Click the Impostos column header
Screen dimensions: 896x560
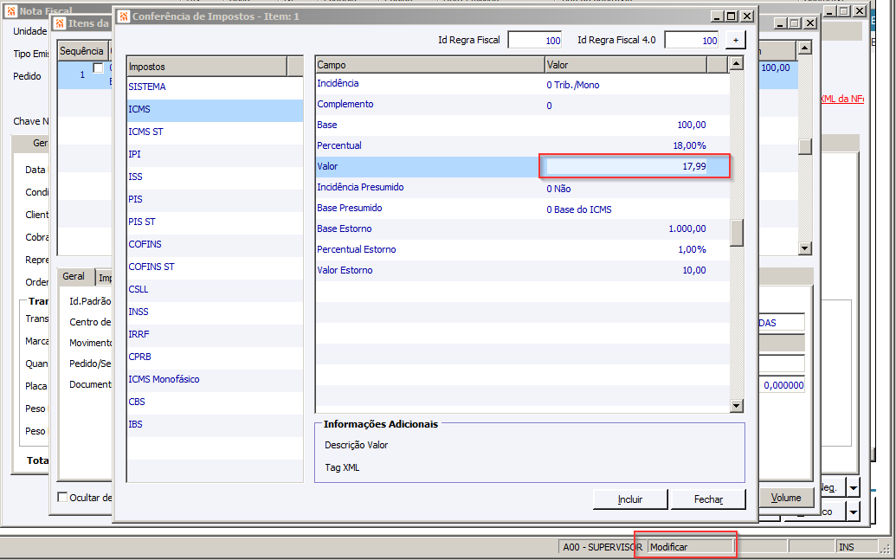207,67
